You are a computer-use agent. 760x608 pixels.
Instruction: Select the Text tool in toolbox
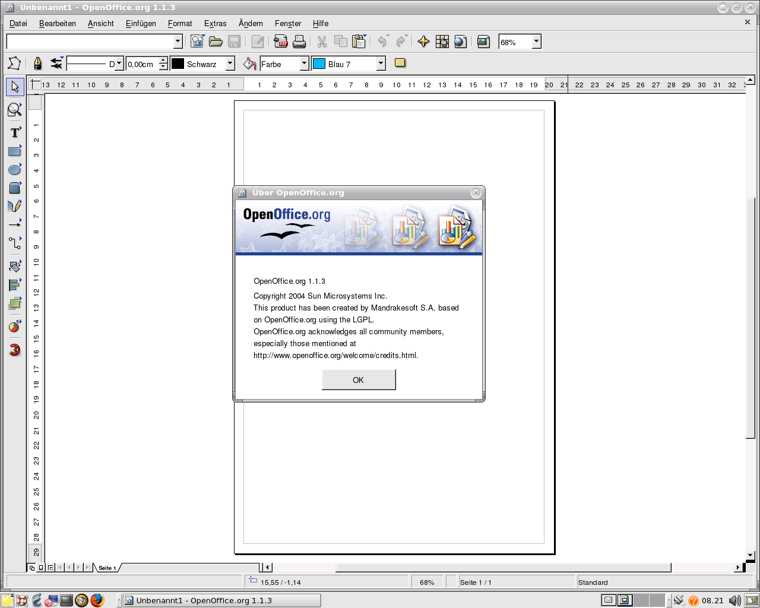click(x=15, y=133)
